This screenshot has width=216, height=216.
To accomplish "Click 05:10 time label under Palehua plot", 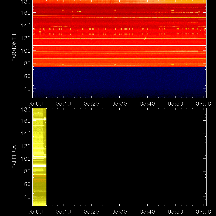I will coord(63,212).
